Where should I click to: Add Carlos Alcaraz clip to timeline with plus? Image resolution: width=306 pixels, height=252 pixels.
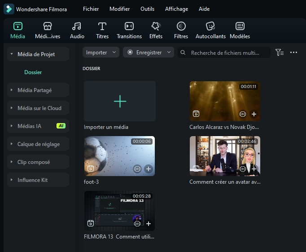[254, 114]
